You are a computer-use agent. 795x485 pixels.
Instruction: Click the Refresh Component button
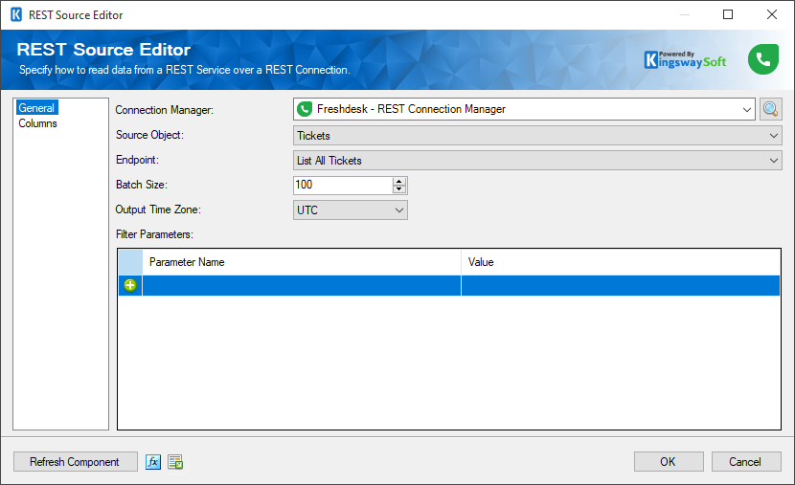[x=76, y=462]
